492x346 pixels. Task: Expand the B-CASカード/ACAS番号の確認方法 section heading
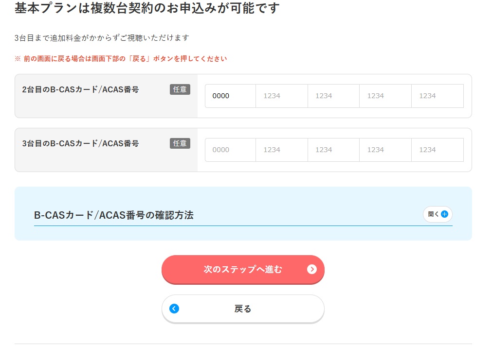click(114, 215)
